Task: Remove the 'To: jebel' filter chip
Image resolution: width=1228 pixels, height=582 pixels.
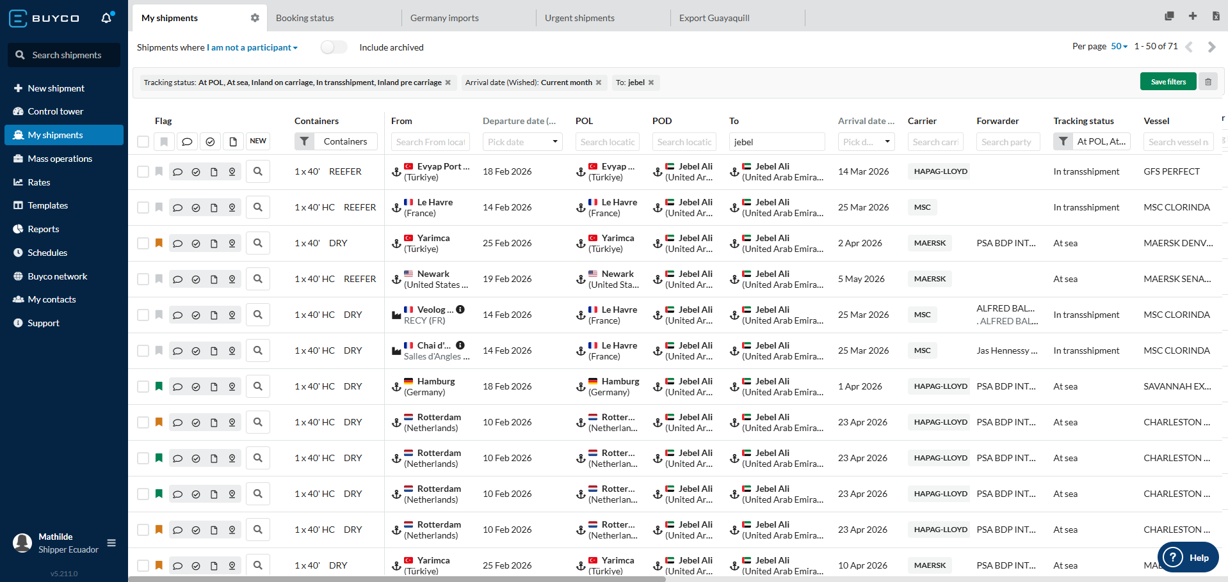Action: [x=651, y=83]
